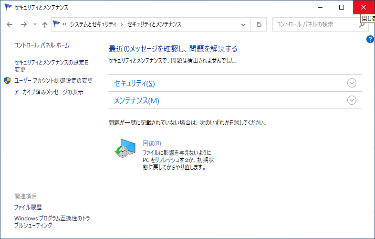The height and width of the screenshot is (239, 375).
Task: Click the flag icon in address bar
Action: tap(57, 24)
